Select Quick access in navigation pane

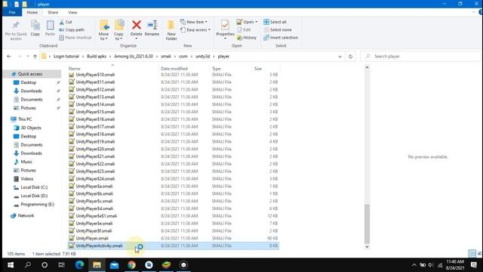pyautogui.click(x=30, y=74)
